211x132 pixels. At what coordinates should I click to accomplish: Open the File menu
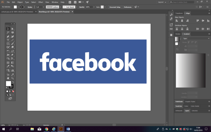click(x=8, y=2)
